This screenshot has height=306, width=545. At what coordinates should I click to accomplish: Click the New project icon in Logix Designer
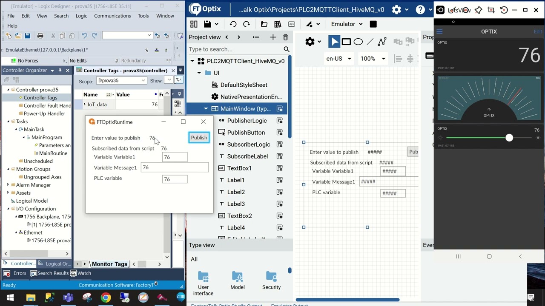[x=9, y=36]
